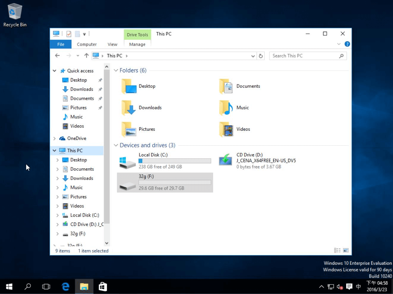The width and height of the screenshot is (393, 294).
Task: Switch to large icons view in status bar
Action: tap(346, 251)
